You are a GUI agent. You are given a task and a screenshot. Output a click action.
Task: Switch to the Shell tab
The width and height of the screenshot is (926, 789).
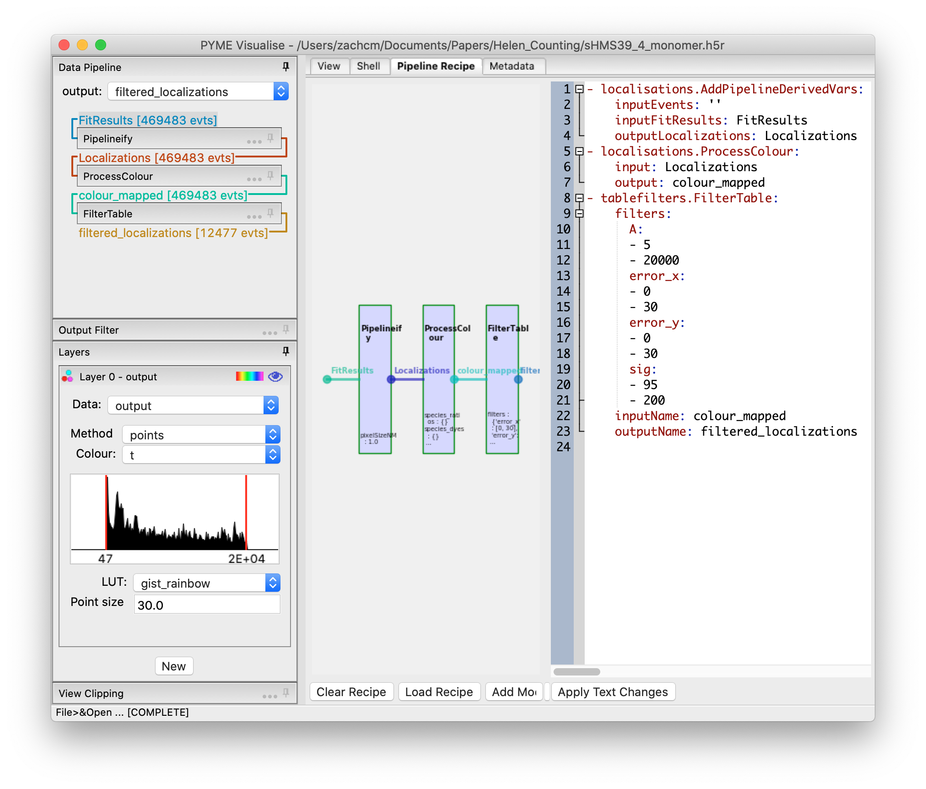[x=369, y=66]
